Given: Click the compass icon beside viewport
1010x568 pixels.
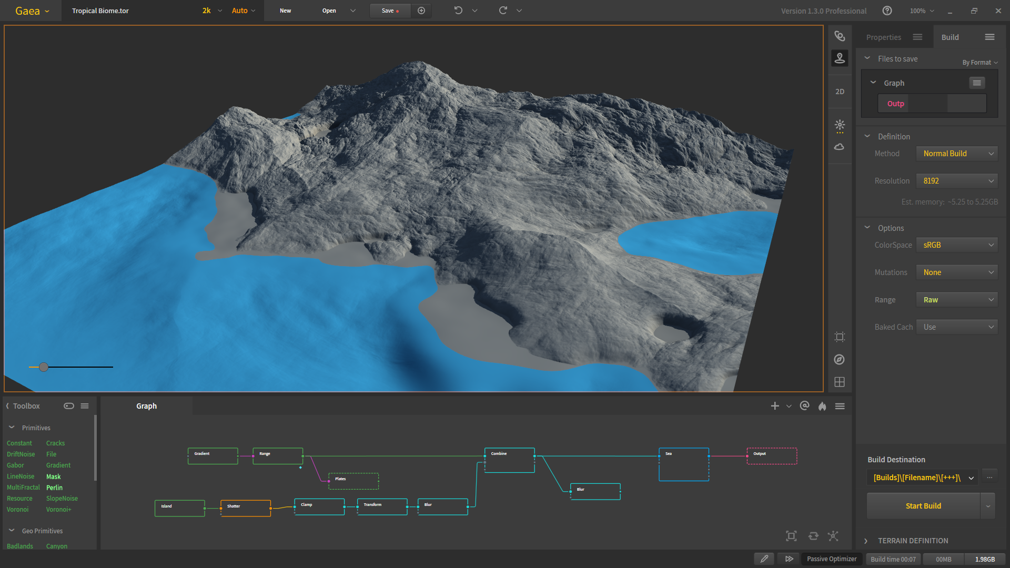Looking at the screenshot, I should click(x=840, y=360).
